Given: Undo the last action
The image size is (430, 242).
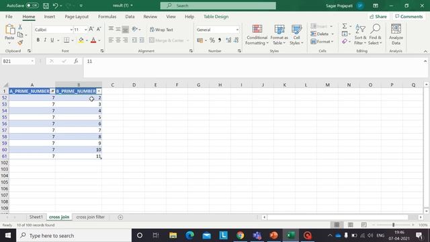Looking at the screenshot, I should tap(55, 5).
